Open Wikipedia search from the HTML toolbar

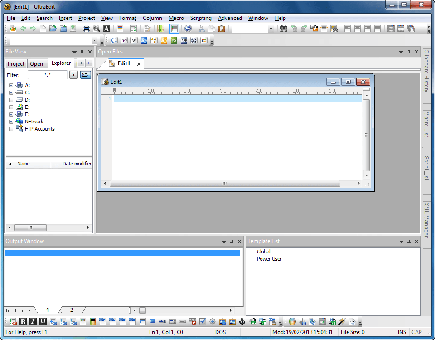134,40
